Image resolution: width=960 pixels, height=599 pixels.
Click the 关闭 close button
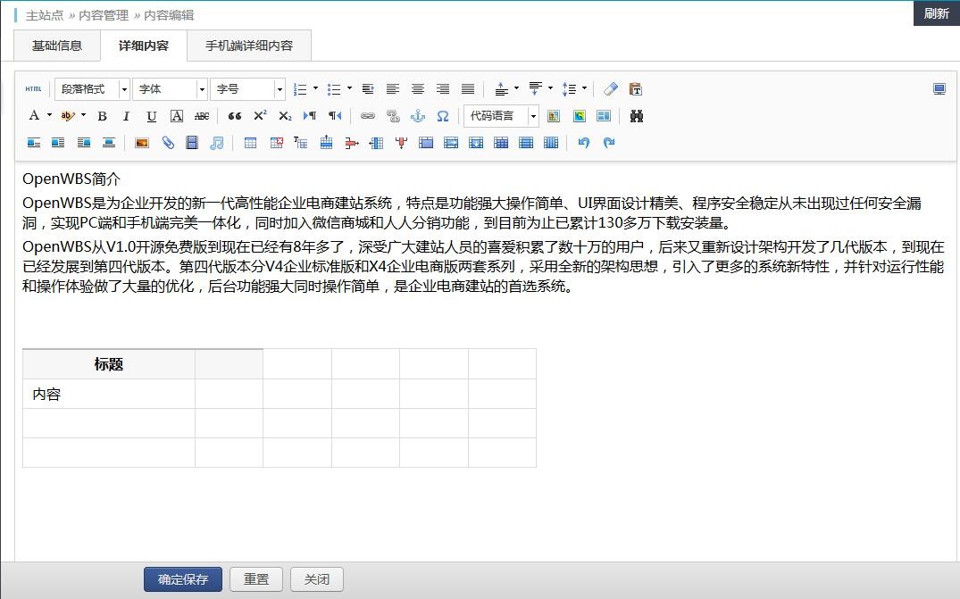pos(317,579)
